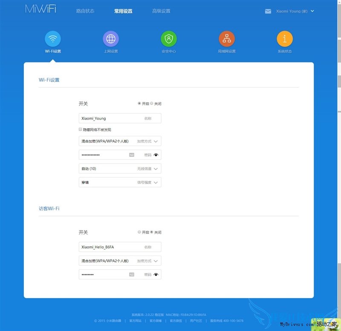Viewport: 341px width, 331px height.
Task: Open the 官方微信 footer link
Action: click(x=176, y=321)
